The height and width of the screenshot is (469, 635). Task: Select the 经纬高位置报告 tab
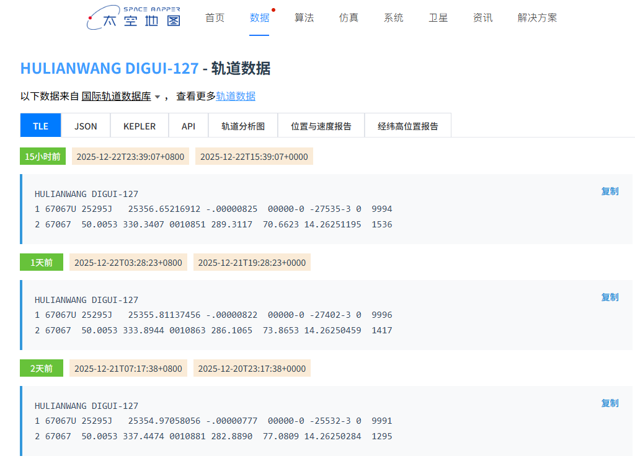click(408, 126)
